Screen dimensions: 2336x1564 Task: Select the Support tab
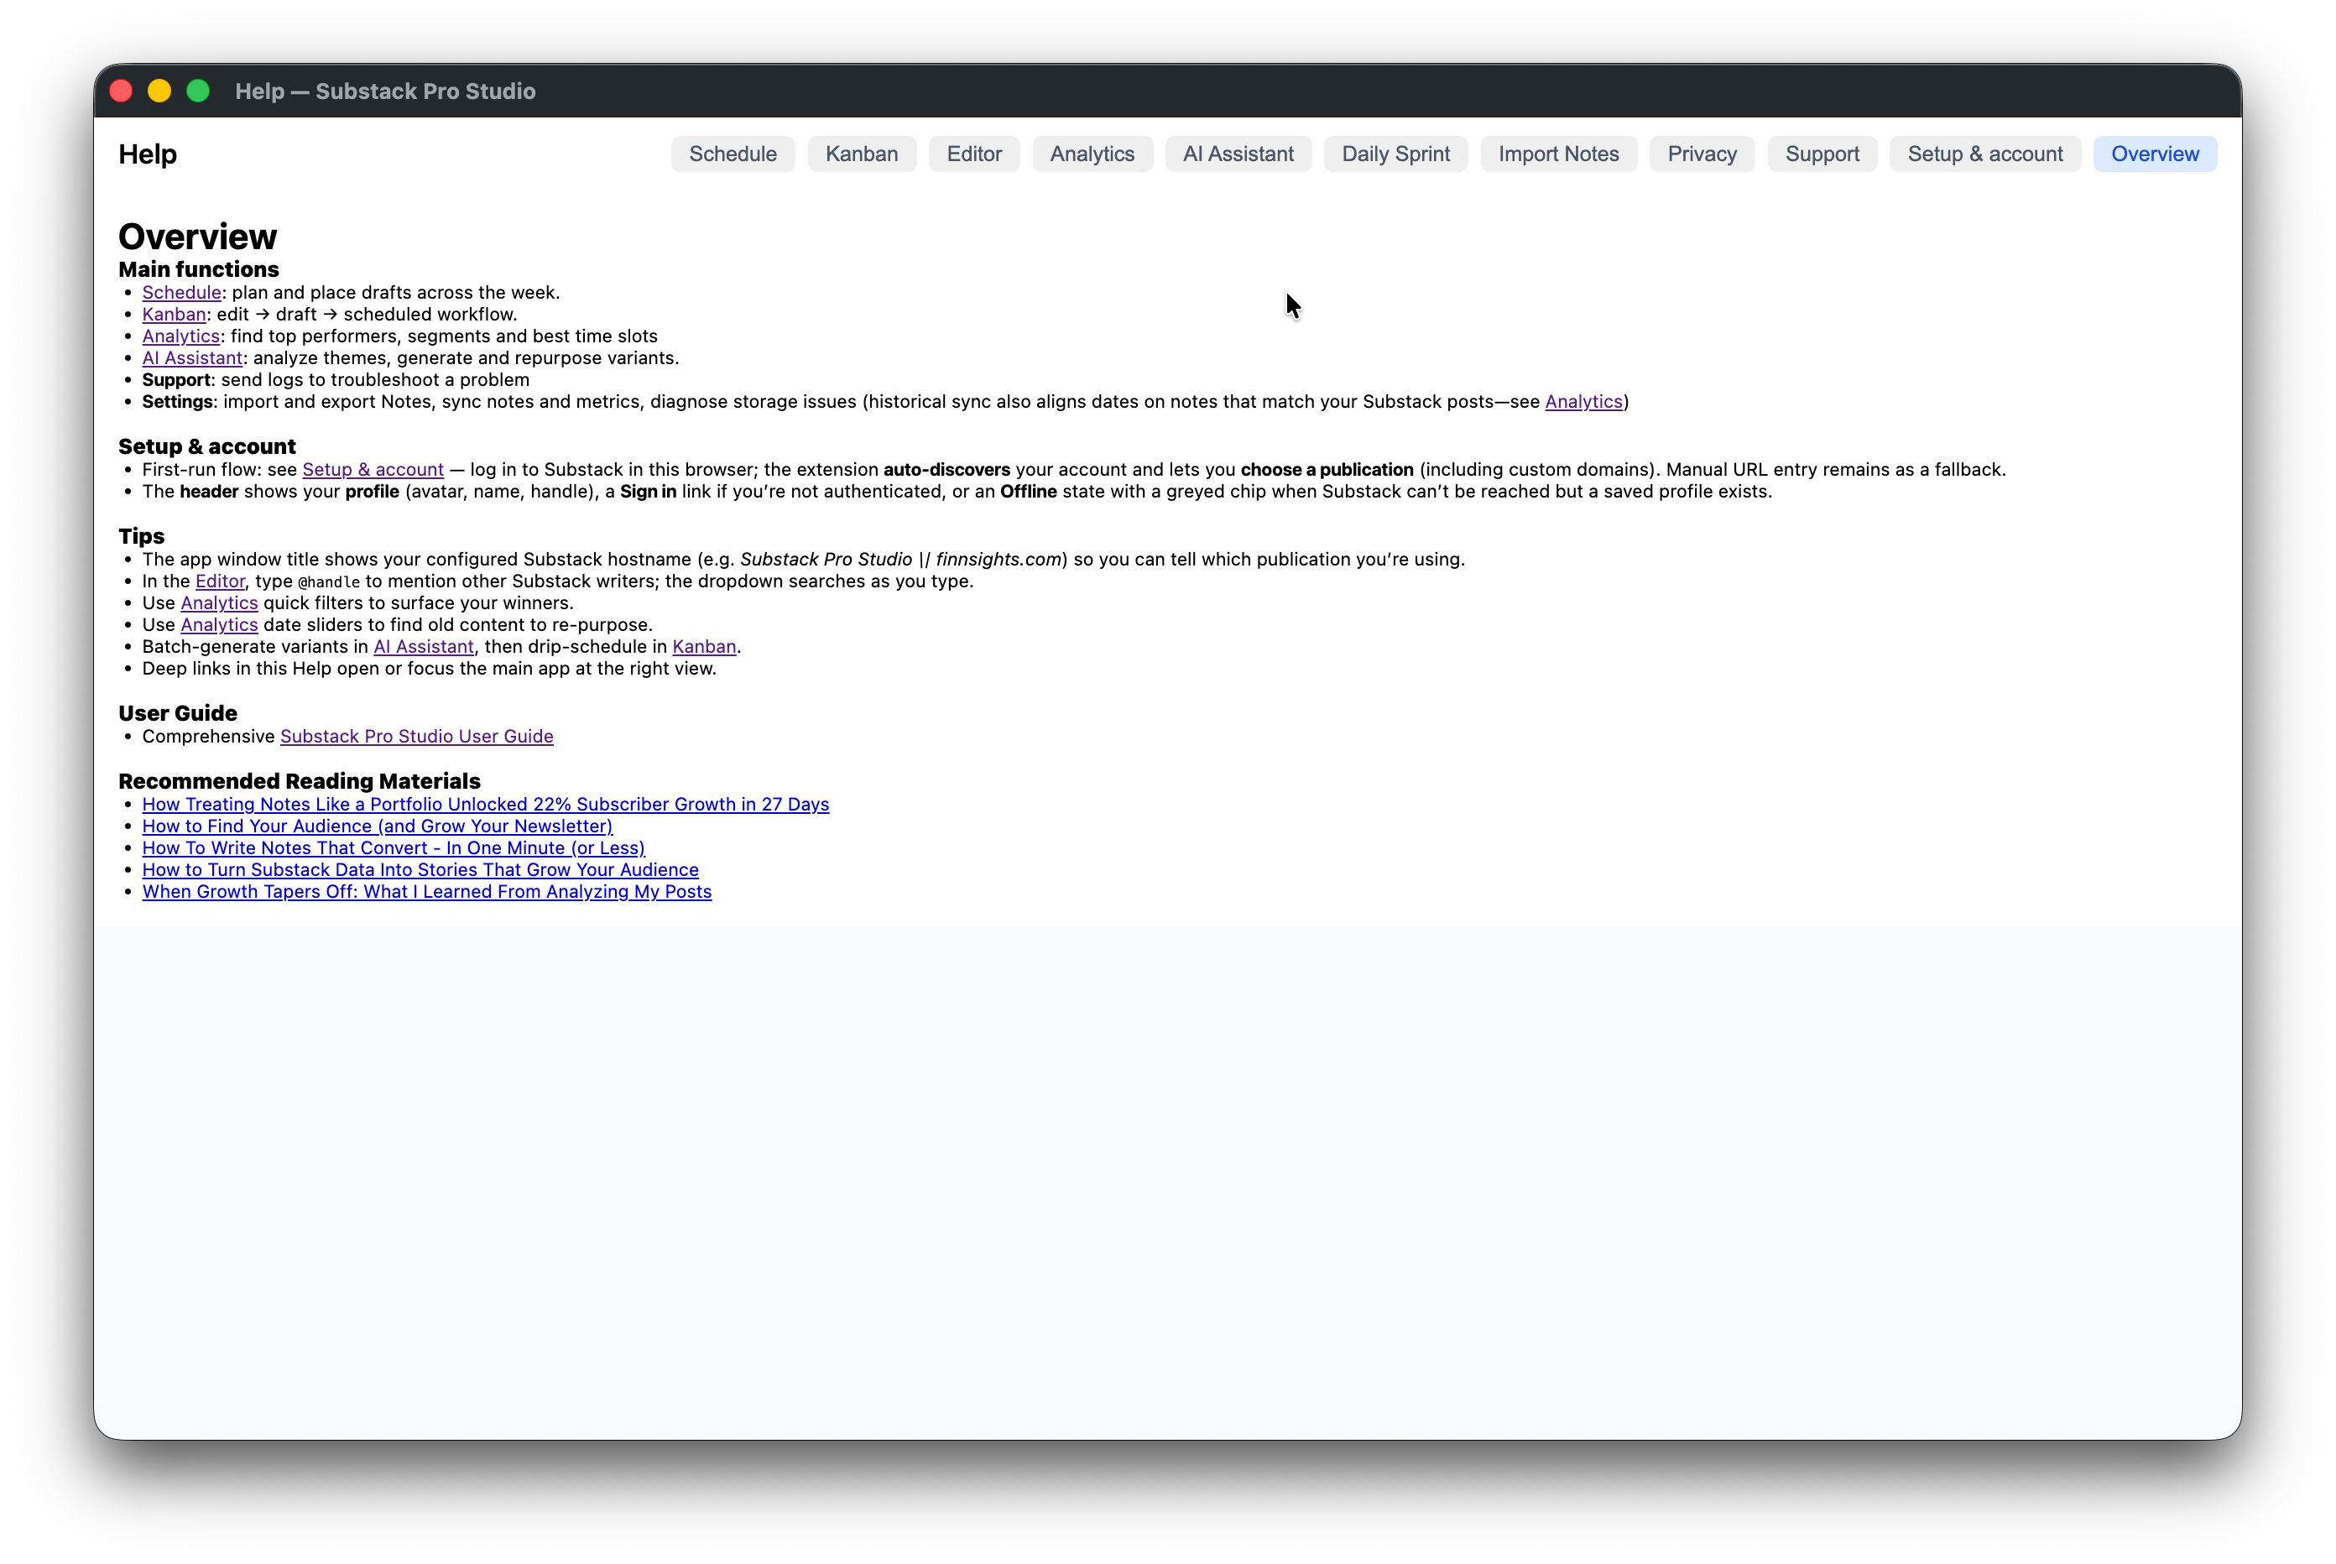point(1822,154)
